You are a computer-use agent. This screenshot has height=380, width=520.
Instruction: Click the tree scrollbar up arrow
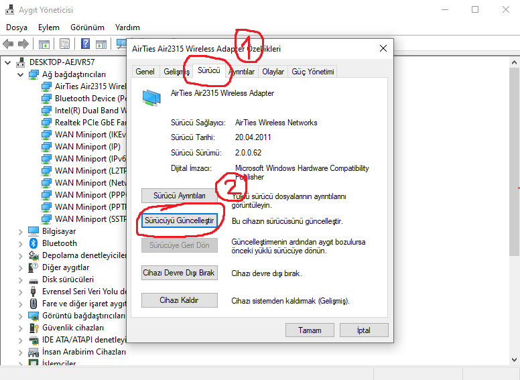[514, 62]
